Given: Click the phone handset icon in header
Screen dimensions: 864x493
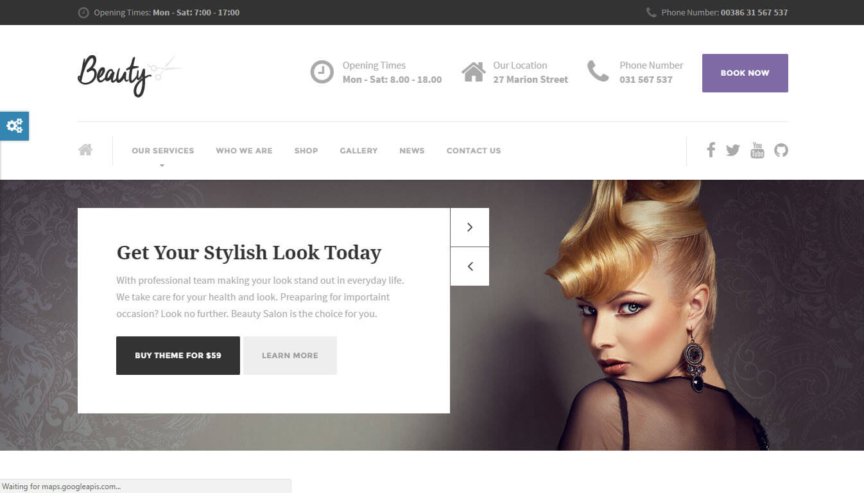Looking at the screenshot, I should click(598, 71).
